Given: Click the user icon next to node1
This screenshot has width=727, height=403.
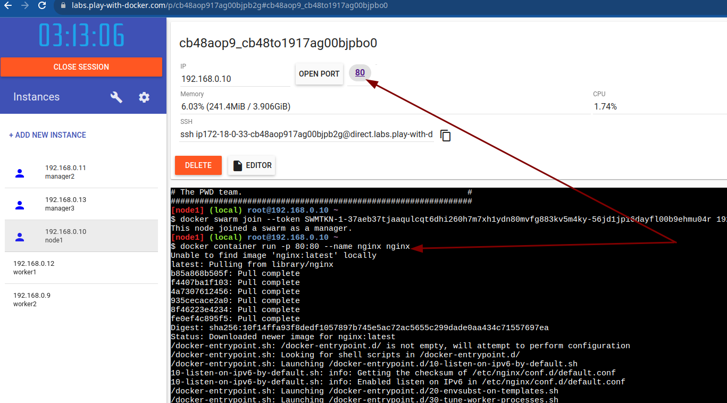Looking at the screenshot, I should (20, 236).
